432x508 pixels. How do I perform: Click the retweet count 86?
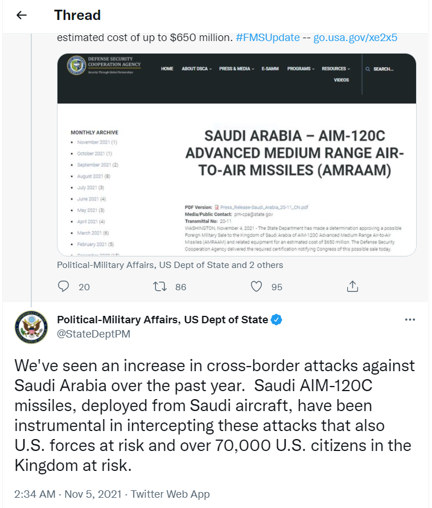pyautogui.click(x=180, y=287)
